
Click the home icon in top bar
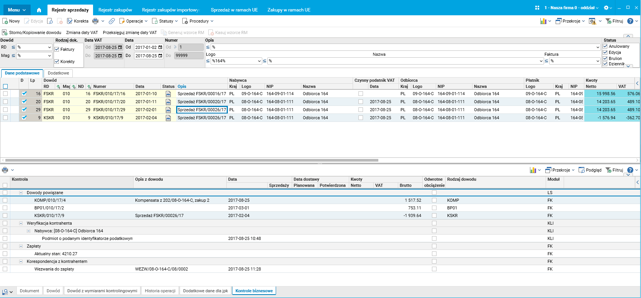pyautogui.click(x=39, y=10)
